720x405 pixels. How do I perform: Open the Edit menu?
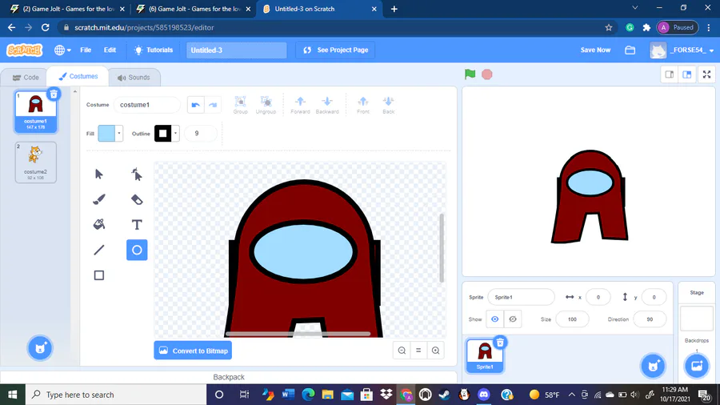coord(110,50)
